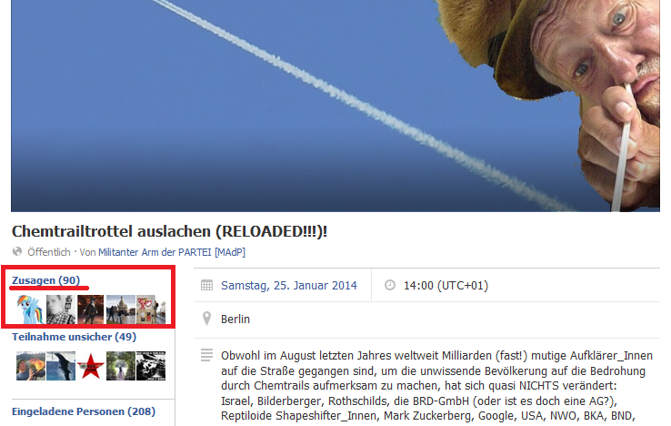
Task: Click the globe icon beside Öffentlich
Action: (x=17, y=251)
